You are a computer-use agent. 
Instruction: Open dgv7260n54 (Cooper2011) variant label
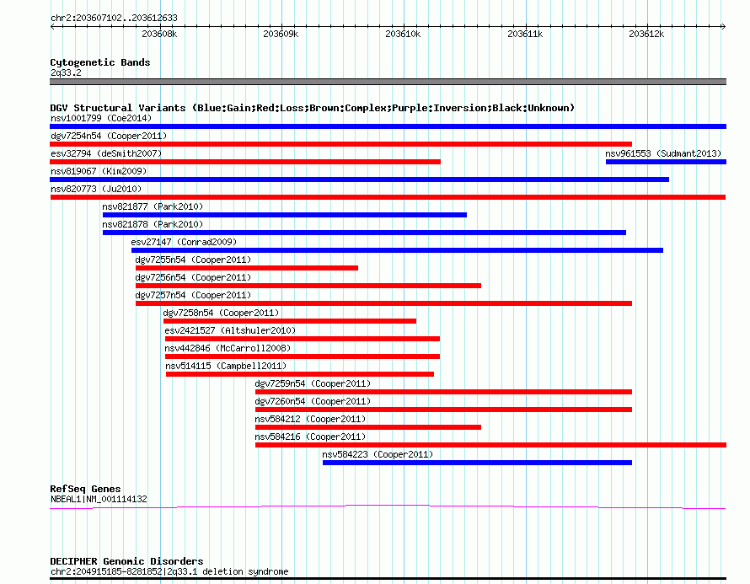tap(313, 401)
